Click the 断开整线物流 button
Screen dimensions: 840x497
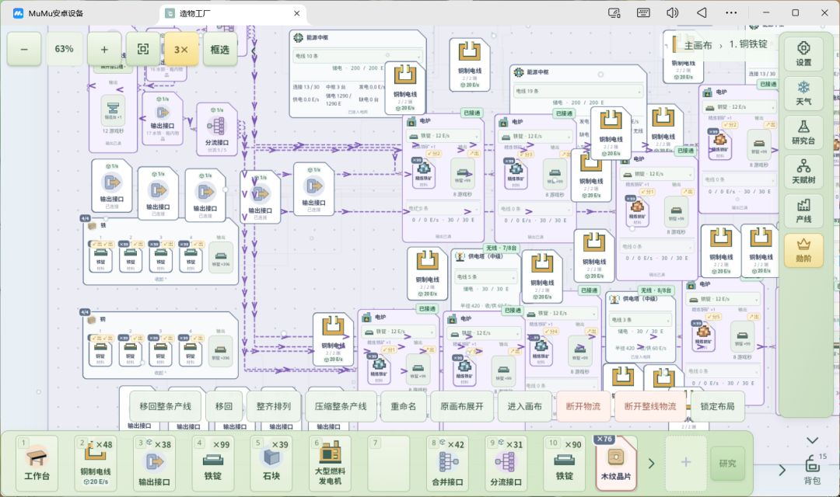[650, 407]
